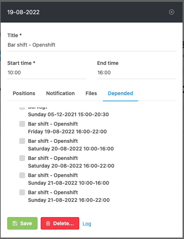Click the floppy disk icon on Save
This screenshot has height=239, width=184.
[15, 223]
